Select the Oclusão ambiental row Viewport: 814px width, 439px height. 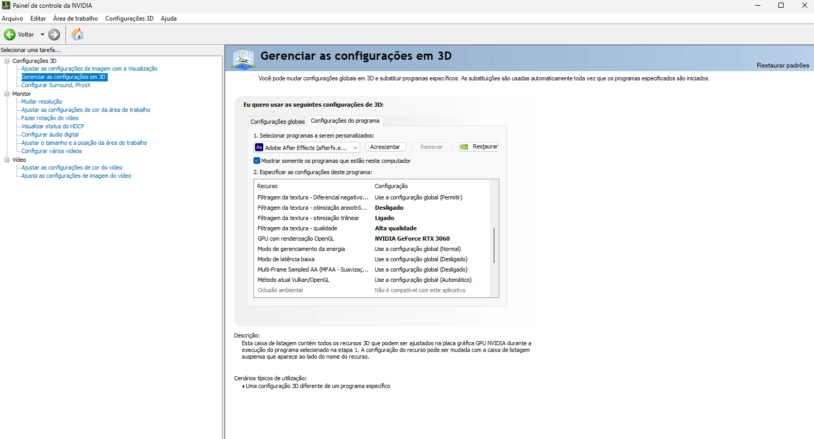371,290
